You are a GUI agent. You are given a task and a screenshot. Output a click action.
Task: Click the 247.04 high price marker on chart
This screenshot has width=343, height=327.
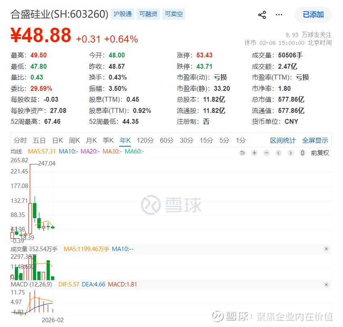pos(47,163)
